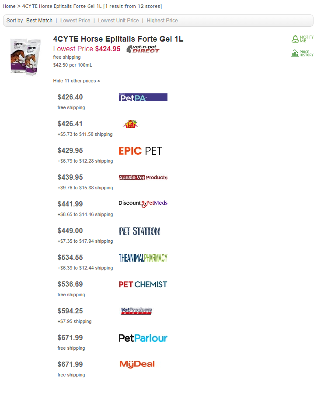Click the Epic Pet store logo
This screenshot has width=324, height=394.
point(140,151)
